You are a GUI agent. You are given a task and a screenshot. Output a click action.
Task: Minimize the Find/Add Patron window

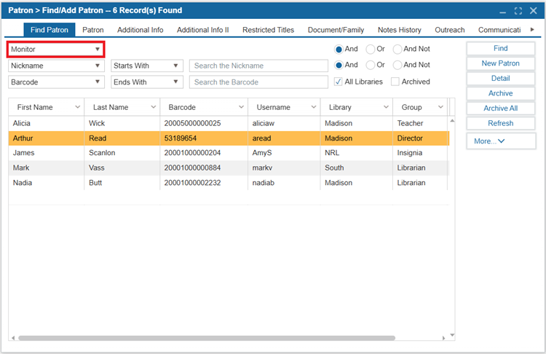502,12
